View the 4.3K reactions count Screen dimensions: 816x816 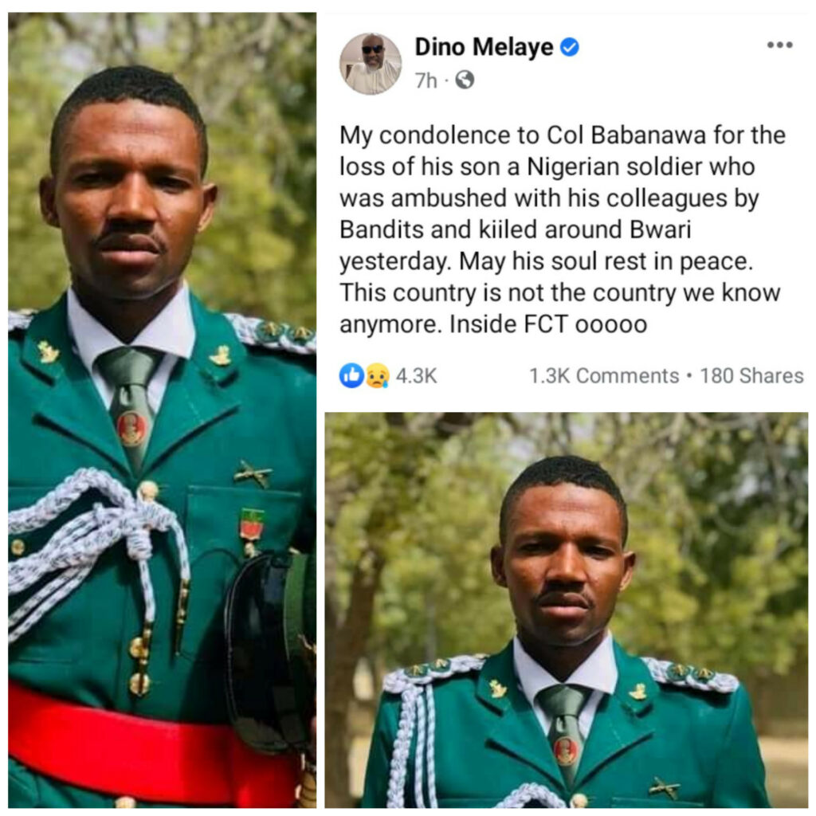click(x=416, y=375)
